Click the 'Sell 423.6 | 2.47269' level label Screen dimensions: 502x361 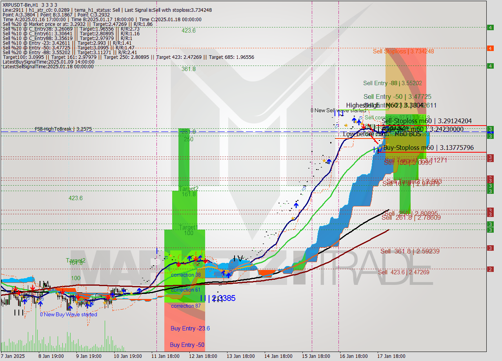click(404, 272)
